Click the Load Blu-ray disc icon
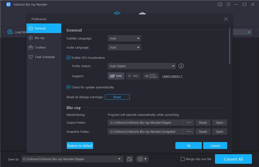The image size is (259, 167). pos(10,32)
